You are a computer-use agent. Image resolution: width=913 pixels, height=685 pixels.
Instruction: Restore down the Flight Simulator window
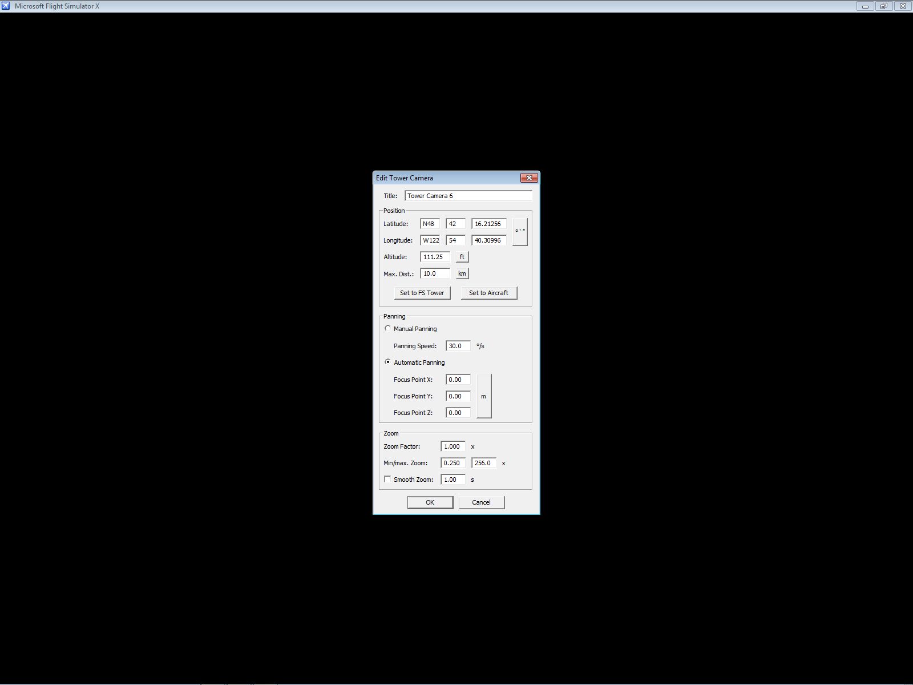tap(884, 6)
